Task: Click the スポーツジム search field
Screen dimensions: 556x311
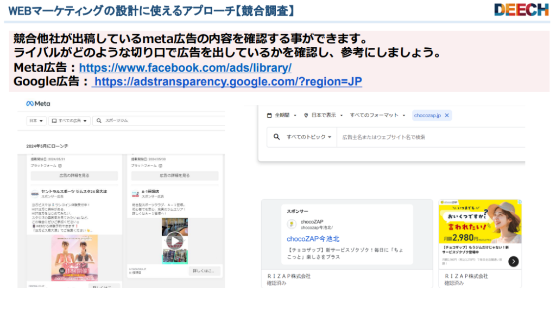Action: click(x=159, y=120)
